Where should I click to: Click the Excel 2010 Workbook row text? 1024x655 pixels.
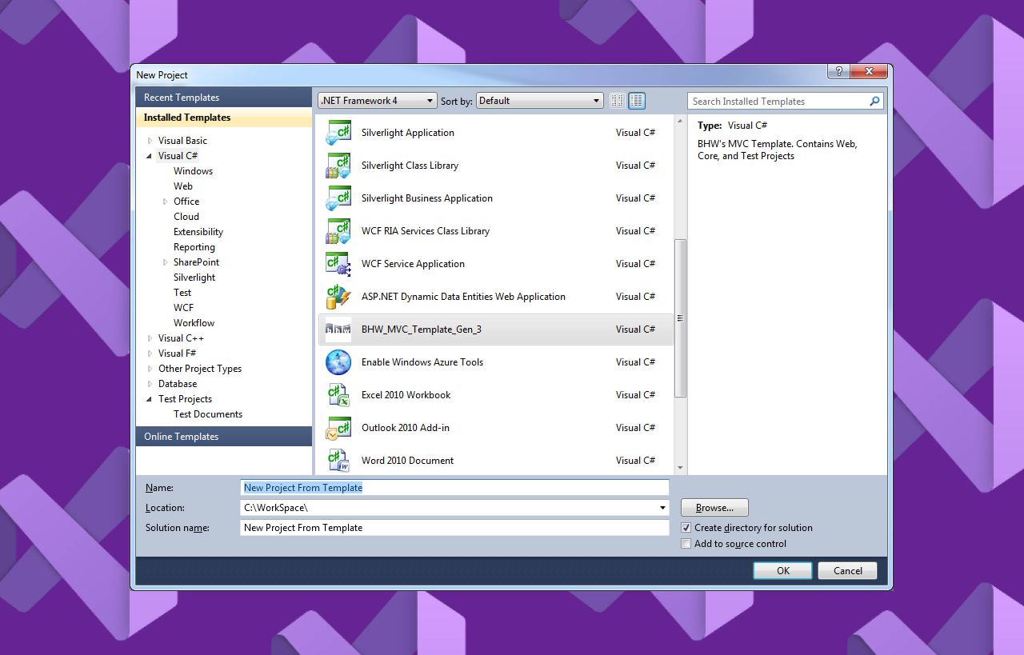tap(406, 395)
